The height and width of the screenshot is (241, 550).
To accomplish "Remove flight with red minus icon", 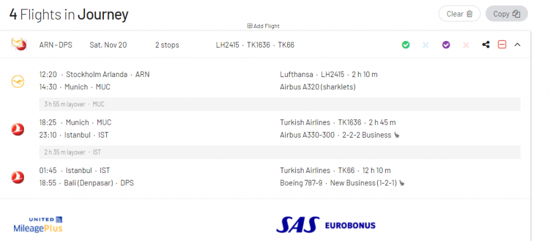I will (502, 45).
